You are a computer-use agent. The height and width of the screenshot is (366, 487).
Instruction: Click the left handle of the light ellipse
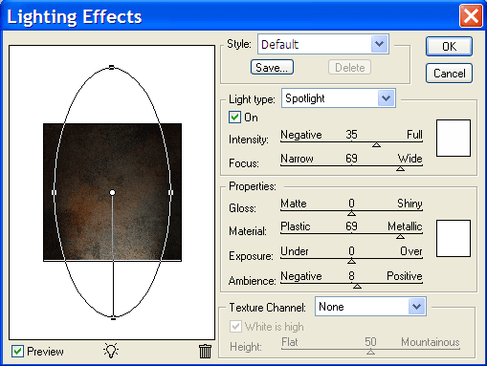tap(54, 192)
